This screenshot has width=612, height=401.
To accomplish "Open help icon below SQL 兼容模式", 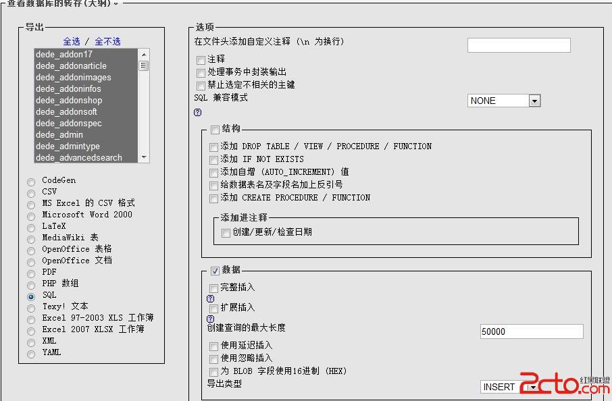I will click(x=197, y=112).
